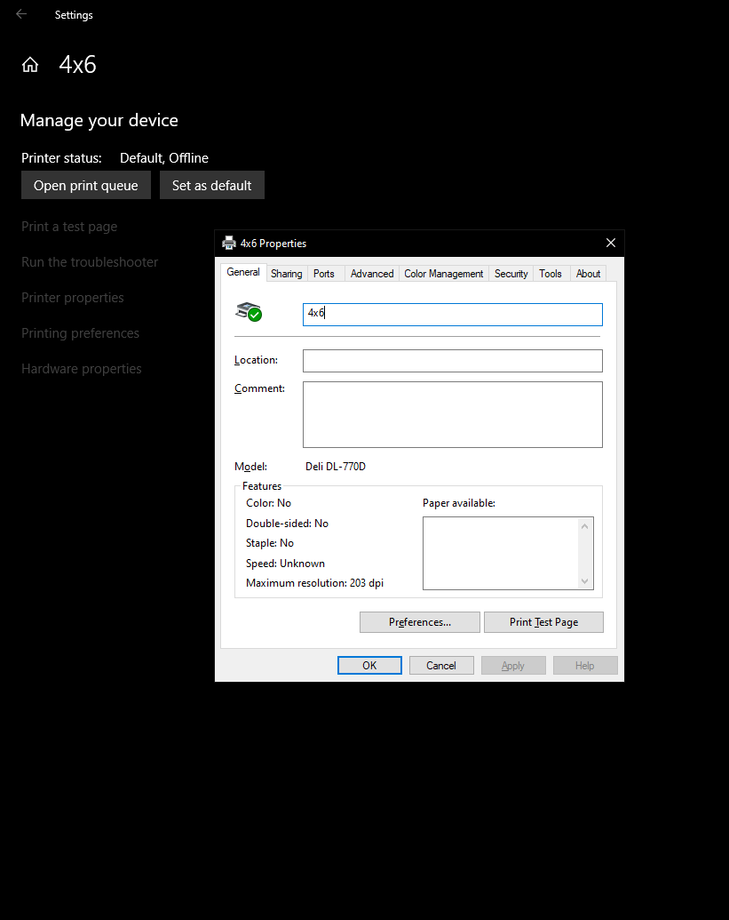The width and height of the screenshot is (729, 920).
Task: Click the home icon beside 4x6
Action: (x=30, y=65)
